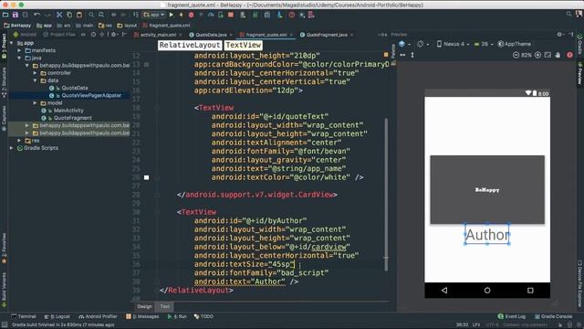Open the Terminal tool window
This screenshot has height=329, width=584.
coord(24,317)
